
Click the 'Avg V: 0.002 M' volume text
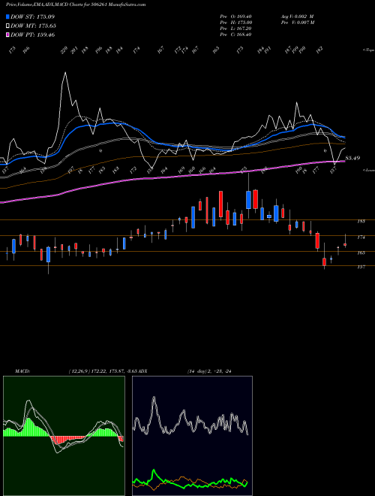pos(297,17)
